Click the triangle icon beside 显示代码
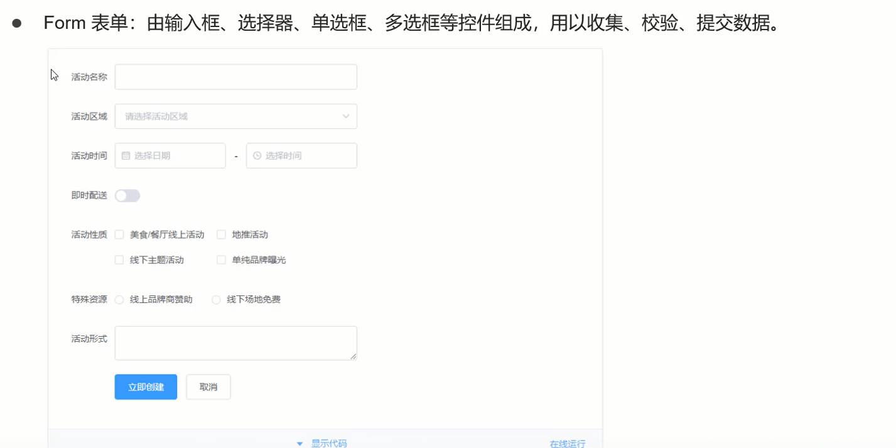This screenshot has width=896, height=448. (x=300, y=443)
